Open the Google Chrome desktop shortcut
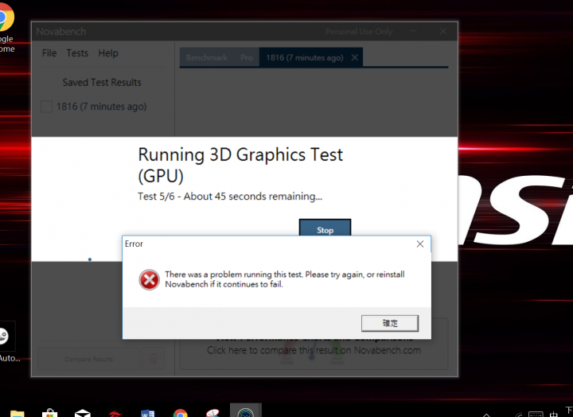The width and height of the screenshot is (573, 417). tap(6, 27)
